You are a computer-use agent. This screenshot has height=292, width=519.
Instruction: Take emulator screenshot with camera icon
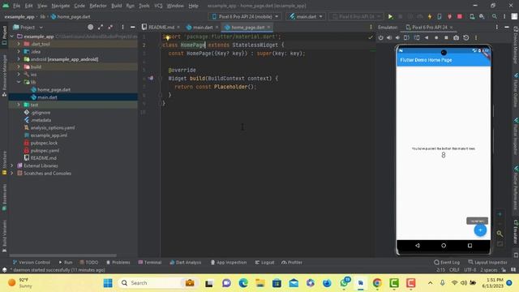456,38
